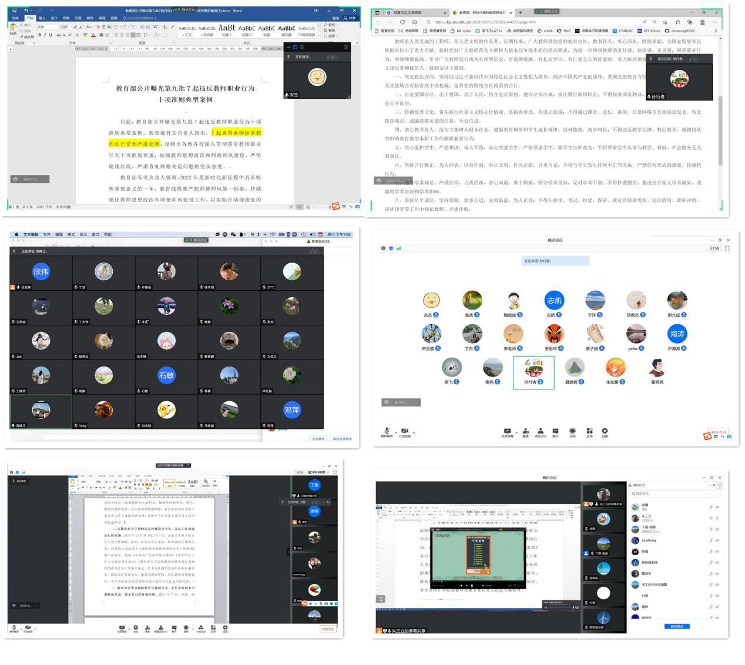Viewport: 745px width, 665px height.
Task: Click the Members (20) icon
Action: point(540,432)
